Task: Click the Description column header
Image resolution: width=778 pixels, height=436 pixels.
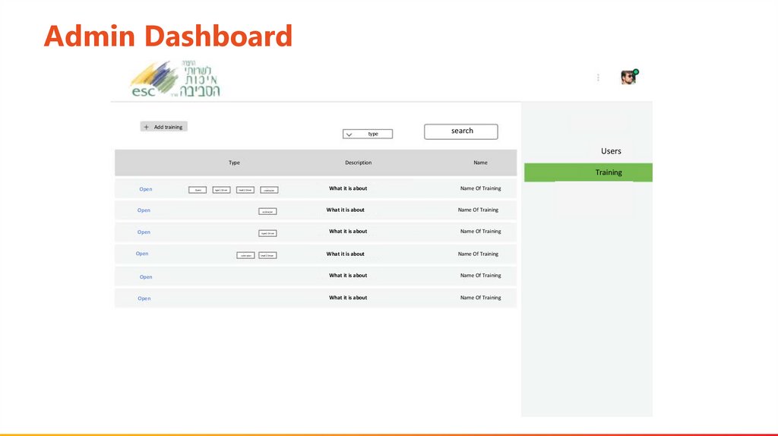Action: [359, 163]
